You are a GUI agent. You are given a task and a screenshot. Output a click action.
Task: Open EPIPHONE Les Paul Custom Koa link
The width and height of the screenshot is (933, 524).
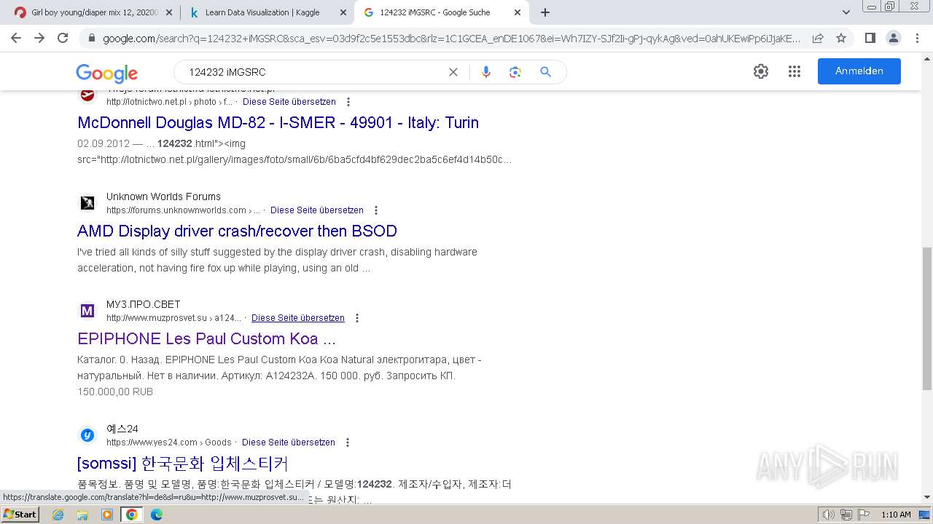[206, 338]
